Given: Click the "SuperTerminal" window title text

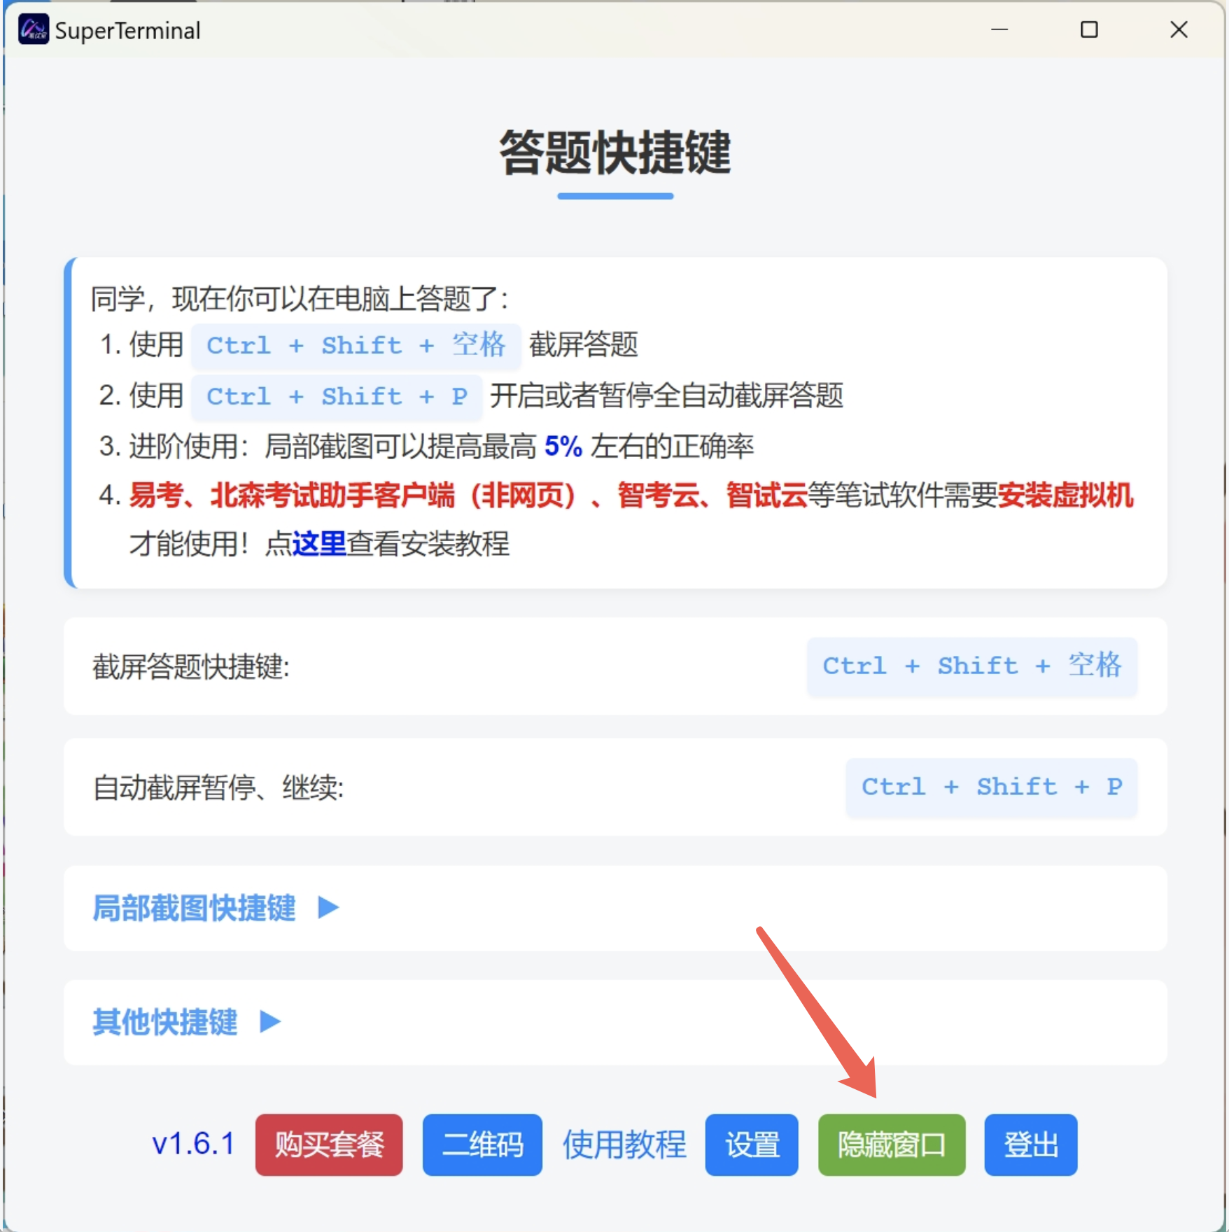Looking at the screenshot, I should [x=127, y=31].
